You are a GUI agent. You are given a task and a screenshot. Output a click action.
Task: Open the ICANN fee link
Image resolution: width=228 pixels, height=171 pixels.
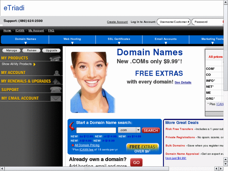tap(86, 150)
